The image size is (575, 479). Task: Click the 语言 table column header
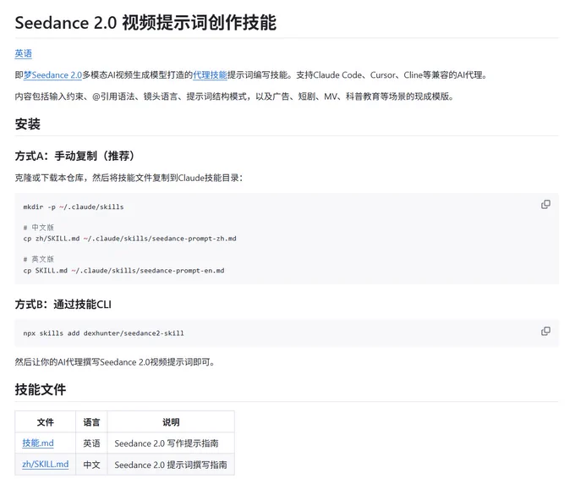point(91,422)
